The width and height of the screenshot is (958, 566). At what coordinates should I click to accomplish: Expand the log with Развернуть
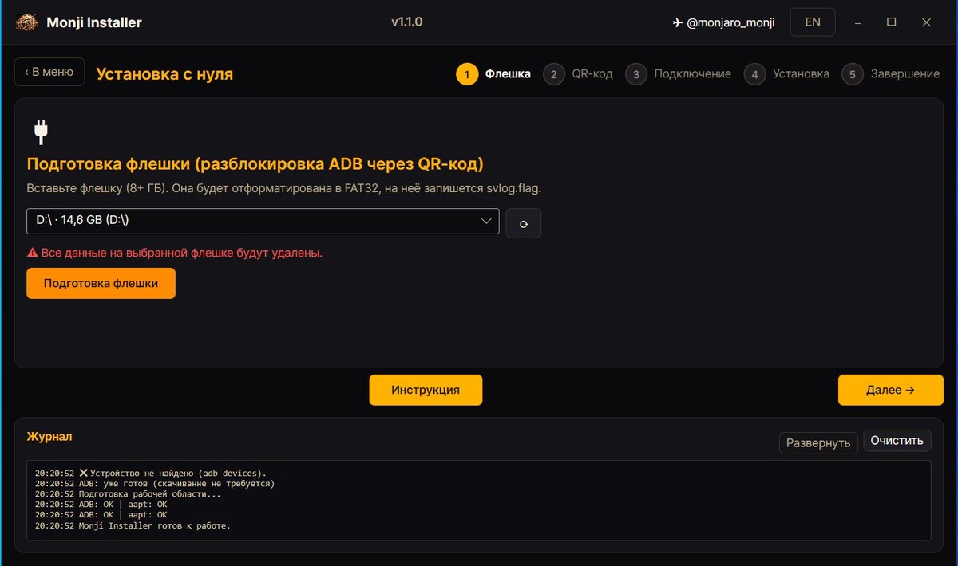[818, 442]
